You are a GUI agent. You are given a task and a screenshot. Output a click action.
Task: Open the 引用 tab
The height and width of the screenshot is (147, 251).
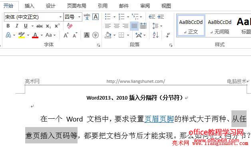pos(103,6)
